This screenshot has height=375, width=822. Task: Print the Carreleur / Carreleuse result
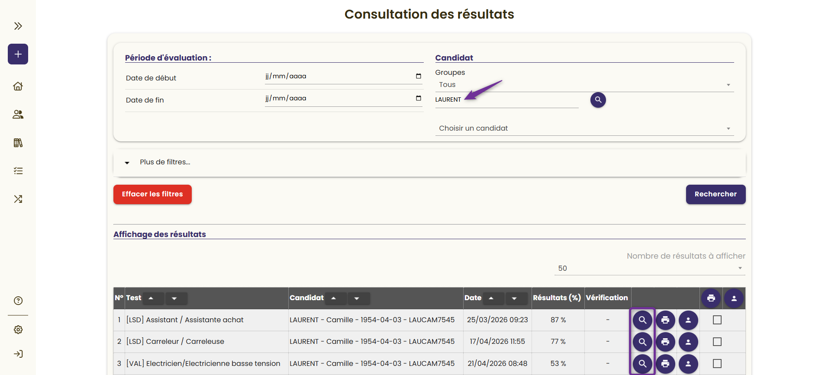point(665,342)
